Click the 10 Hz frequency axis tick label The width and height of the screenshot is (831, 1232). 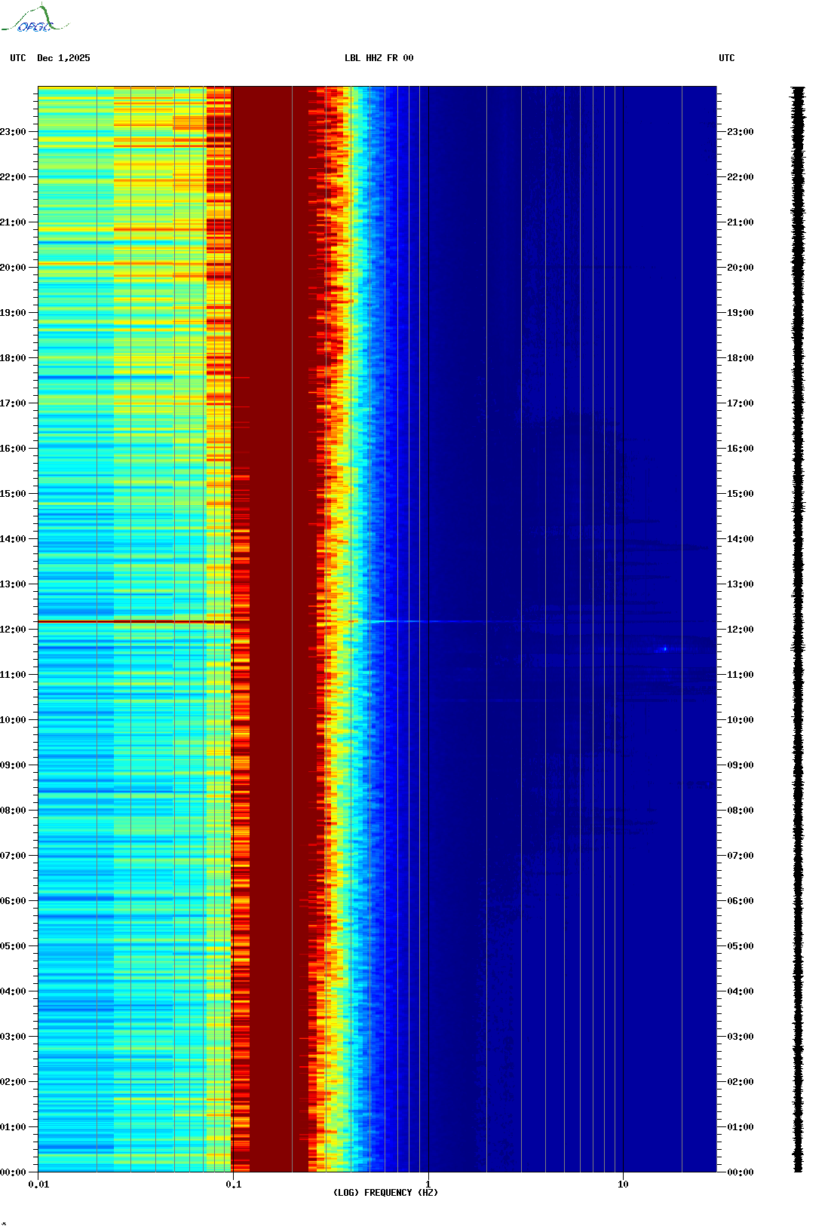[x=623, y=1184]
